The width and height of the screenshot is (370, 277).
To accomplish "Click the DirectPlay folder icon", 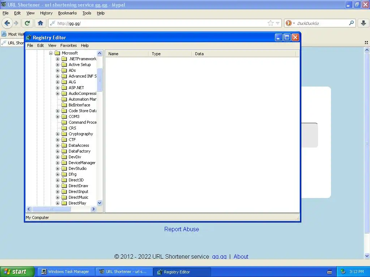I will (x=64, y=203).
